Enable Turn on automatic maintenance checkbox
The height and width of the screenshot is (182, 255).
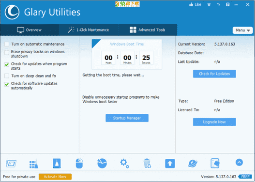point(7,44)
